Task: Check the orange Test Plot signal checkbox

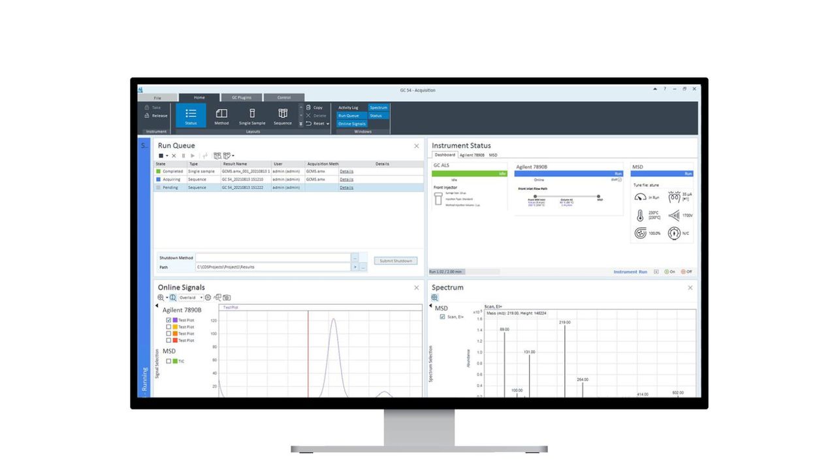Action: (169, 334)
